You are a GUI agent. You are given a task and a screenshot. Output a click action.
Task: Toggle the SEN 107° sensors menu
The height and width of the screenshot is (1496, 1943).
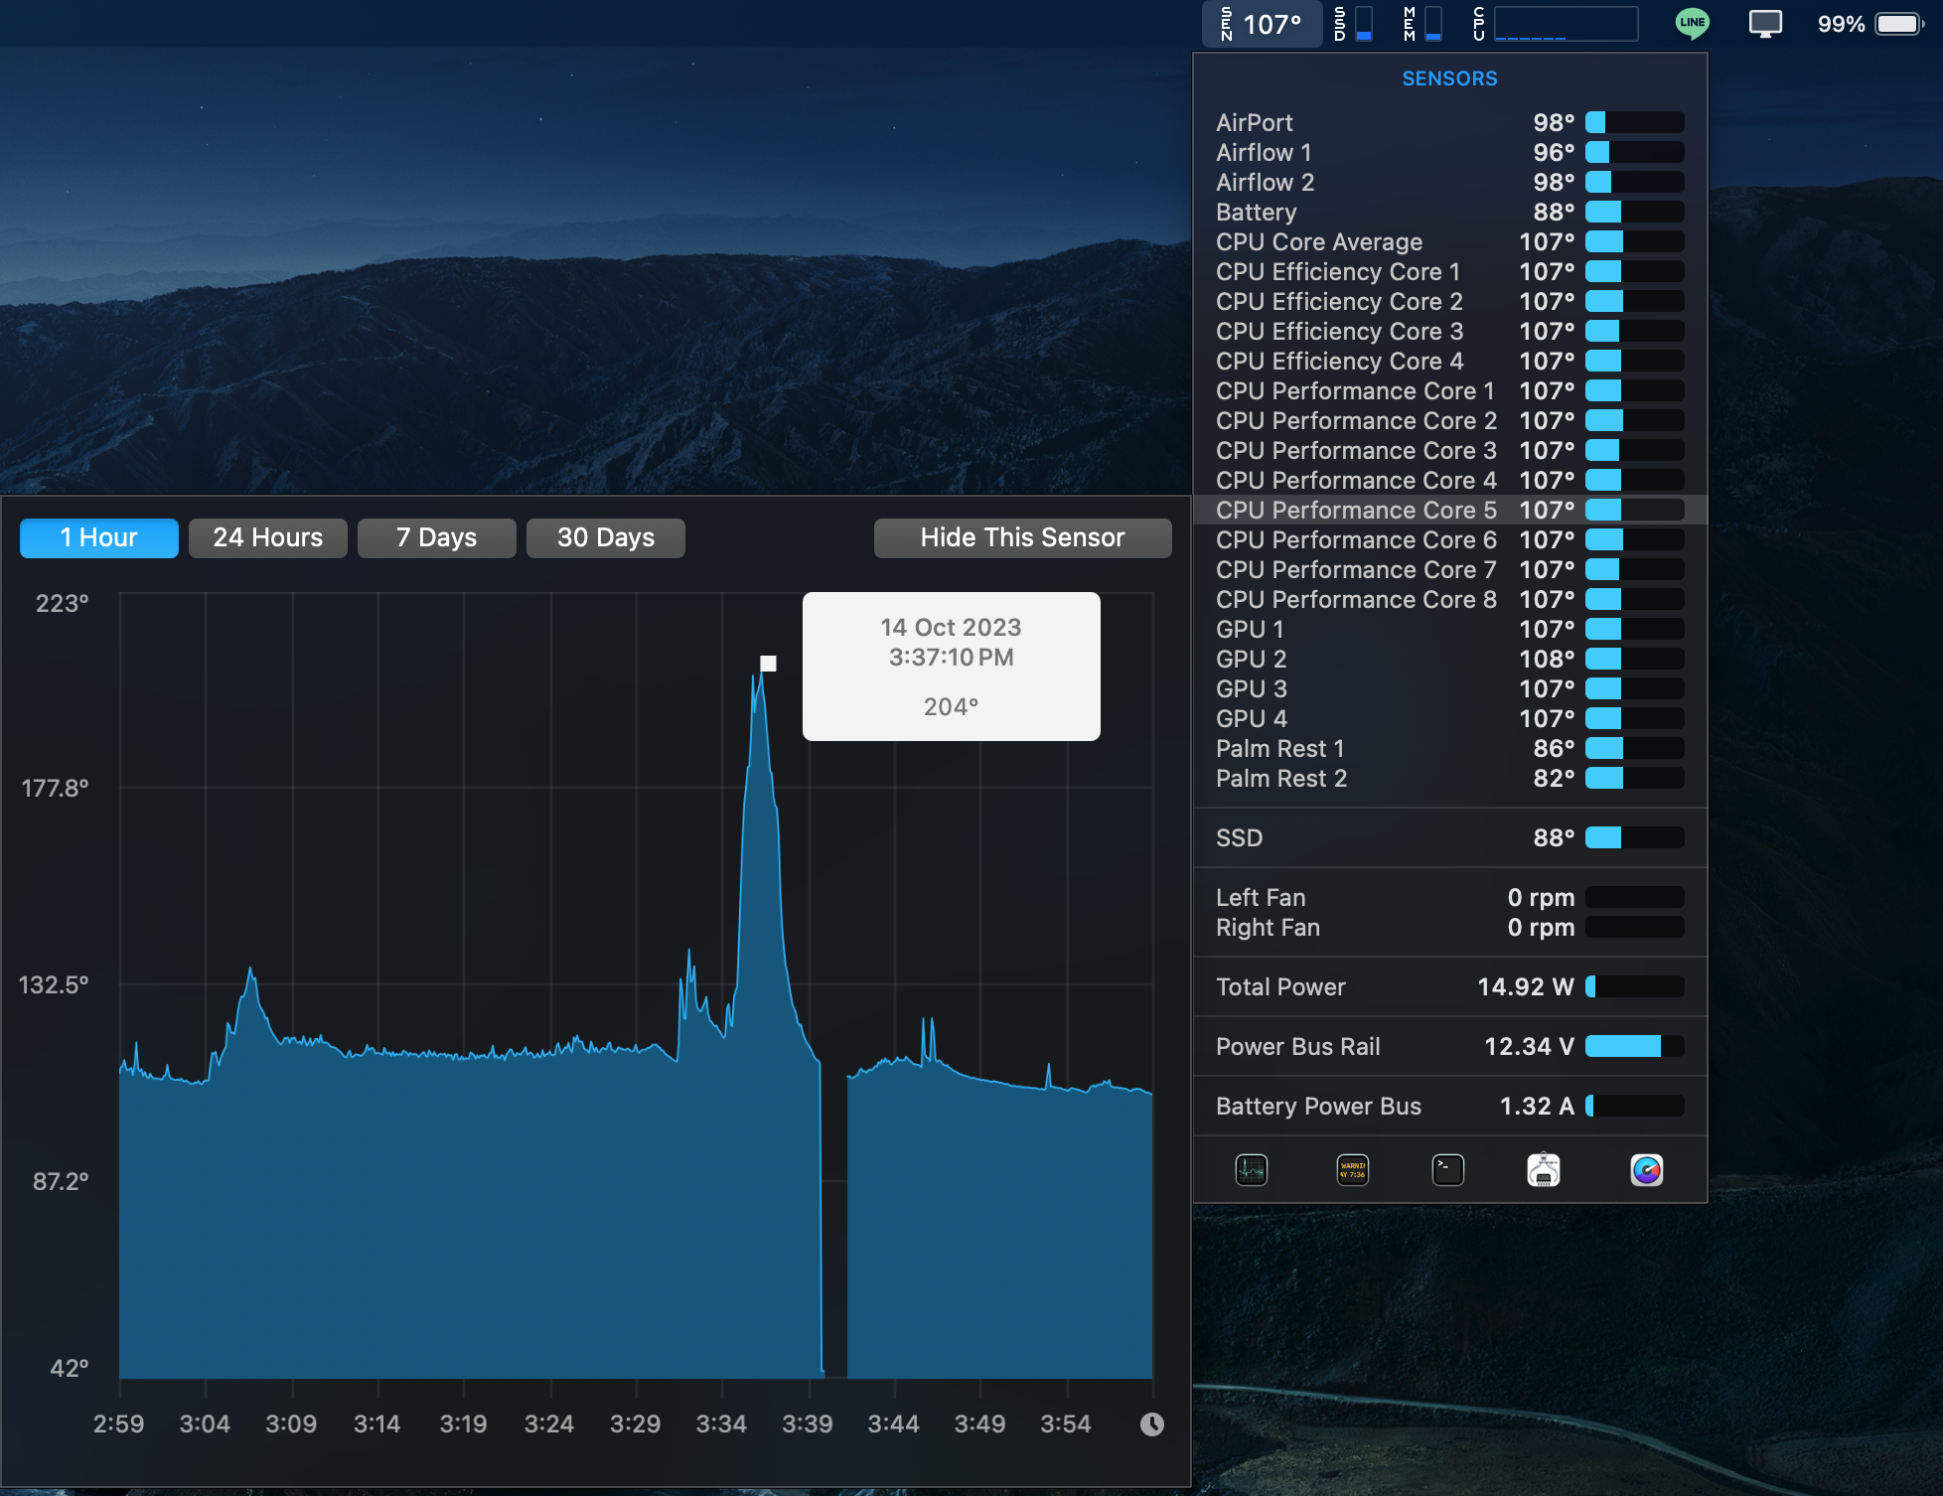tap(1262, 24)
